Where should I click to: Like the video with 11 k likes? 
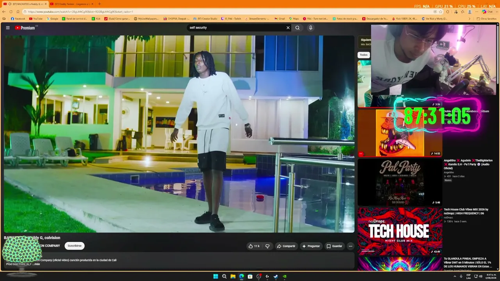[254, 246]
